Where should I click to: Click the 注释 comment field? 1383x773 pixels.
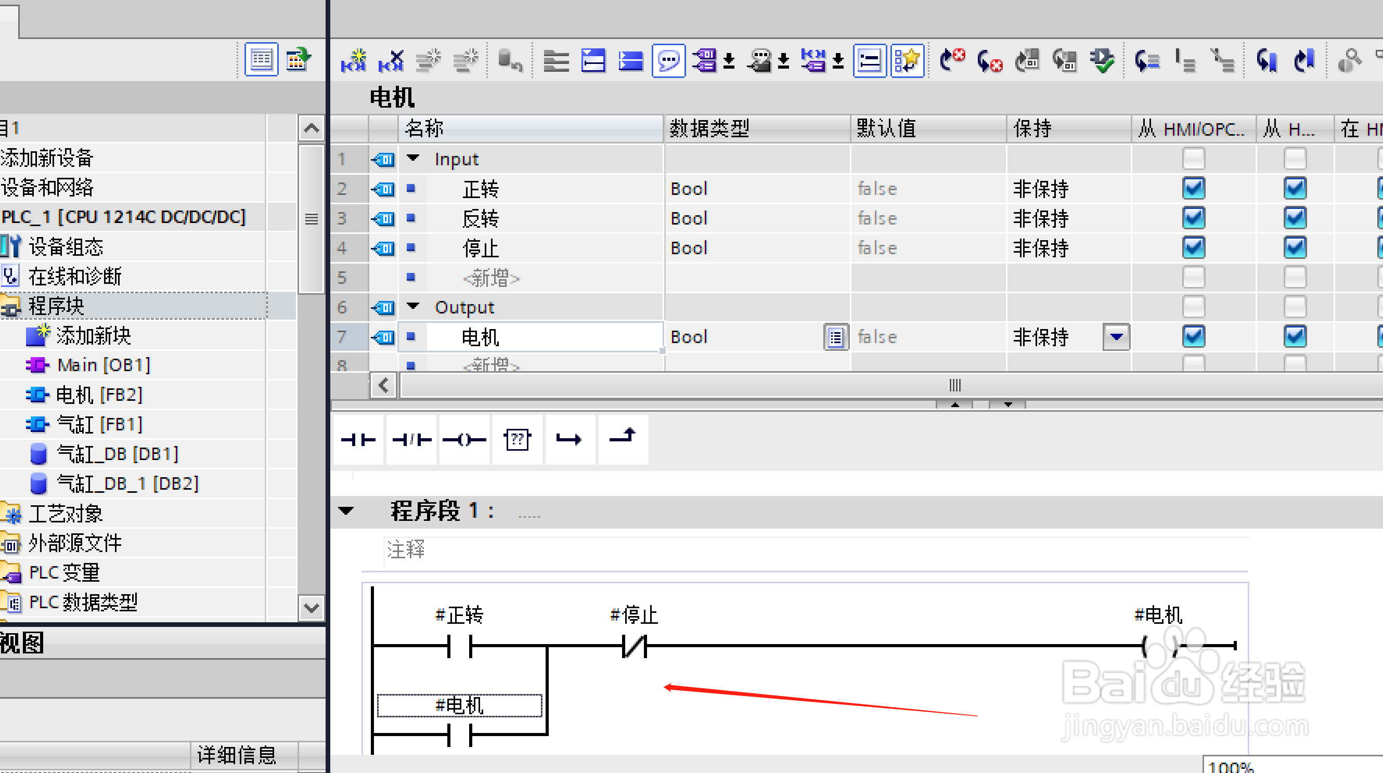pos(406,550)
